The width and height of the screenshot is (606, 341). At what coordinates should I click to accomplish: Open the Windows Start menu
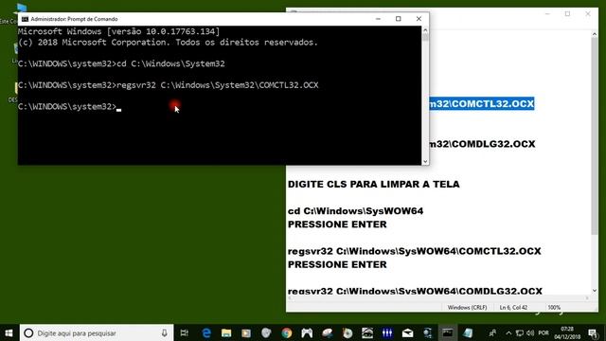(x=9, y=332)
